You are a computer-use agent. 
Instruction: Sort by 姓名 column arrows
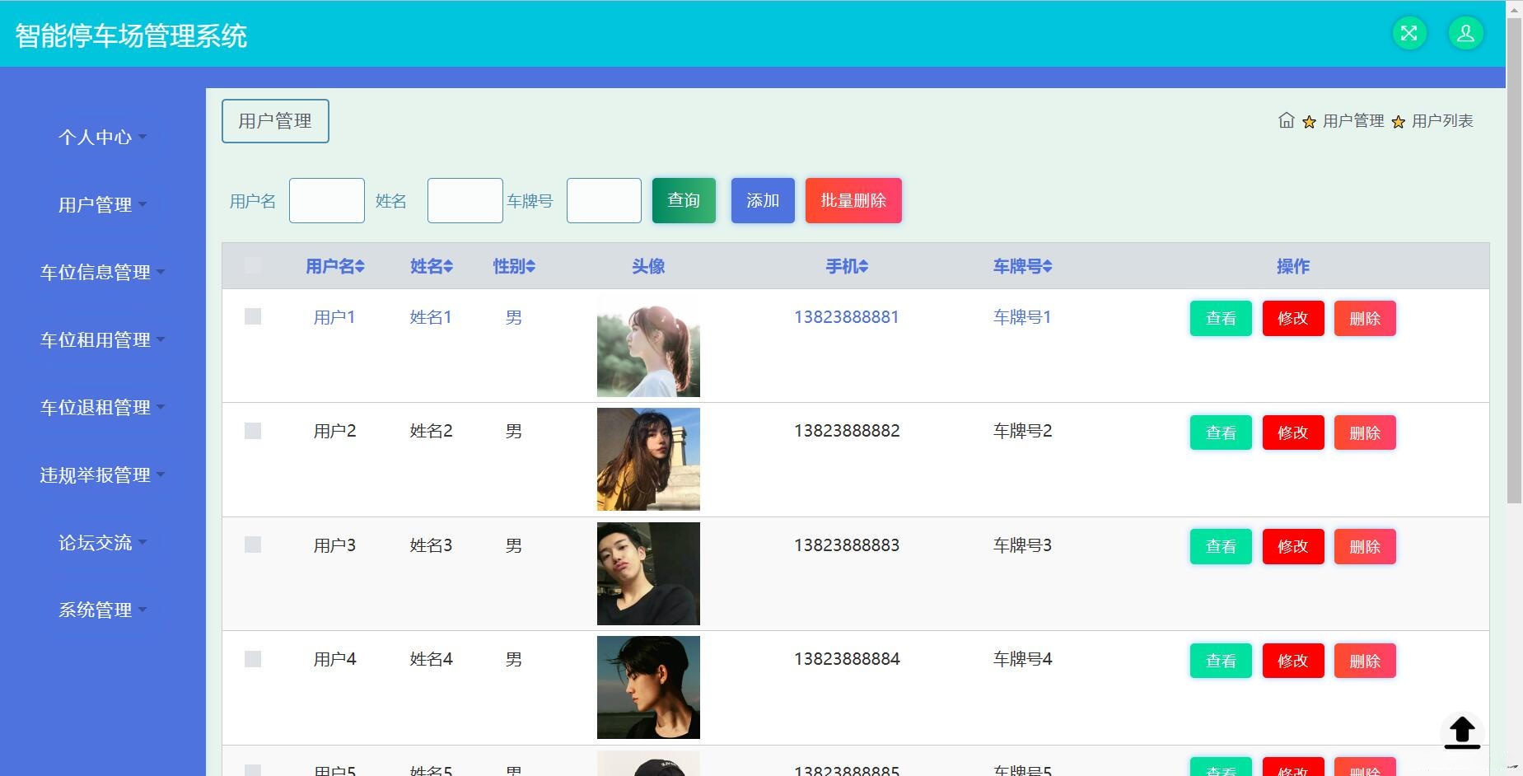pos(448,266)
